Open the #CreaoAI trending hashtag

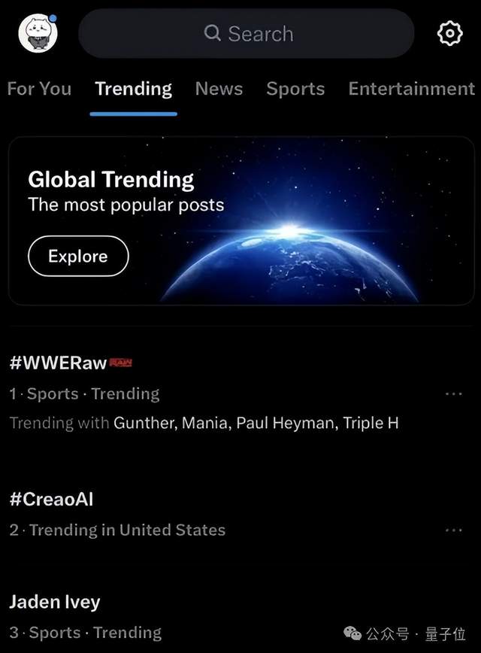tap(51, 499)
